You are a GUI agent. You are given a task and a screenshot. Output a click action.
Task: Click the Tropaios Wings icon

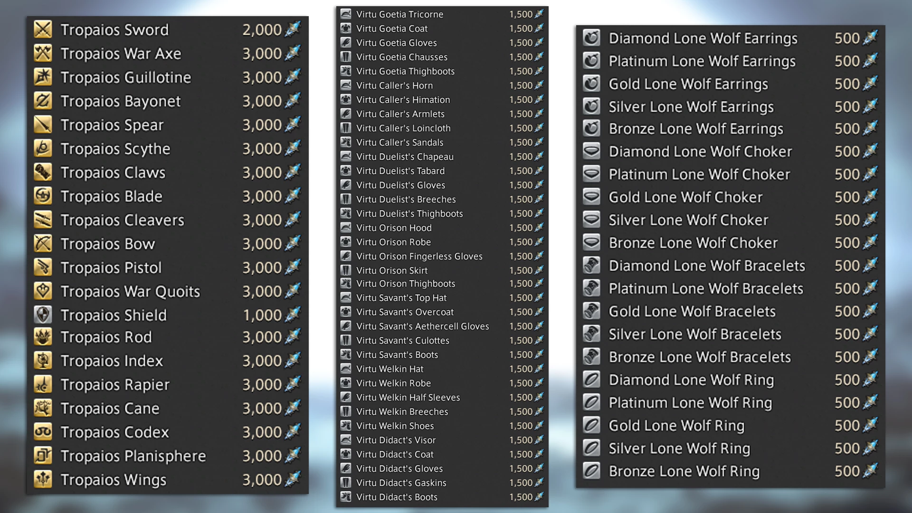[x=43, y=479]
